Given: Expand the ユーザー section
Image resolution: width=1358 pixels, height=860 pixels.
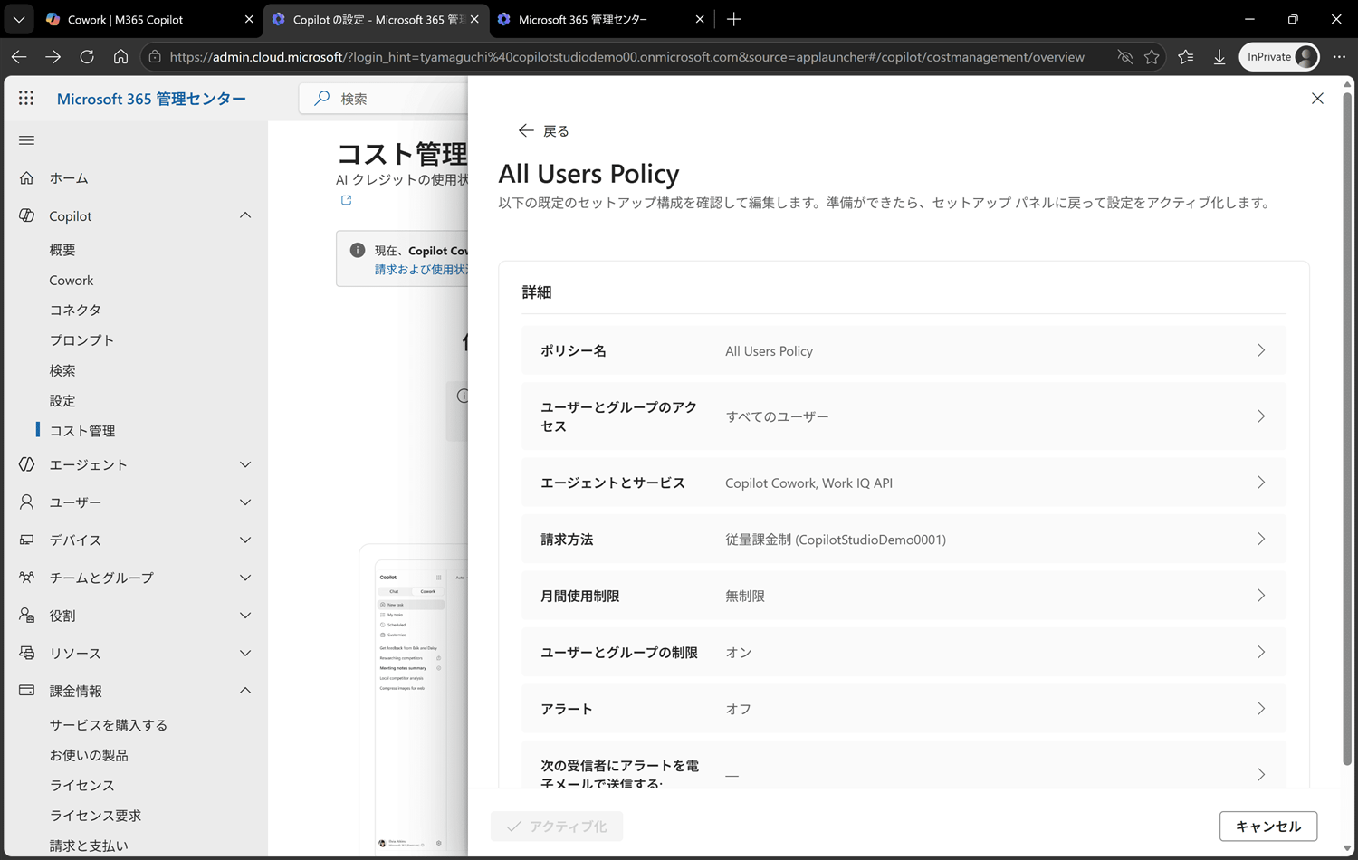Looking at the screenshot, I should pos(245,502).
